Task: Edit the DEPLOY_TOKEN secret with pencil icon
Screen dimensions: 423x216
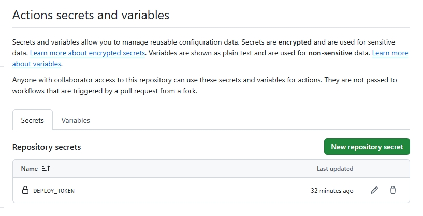Action: click(x=374, y=190)
